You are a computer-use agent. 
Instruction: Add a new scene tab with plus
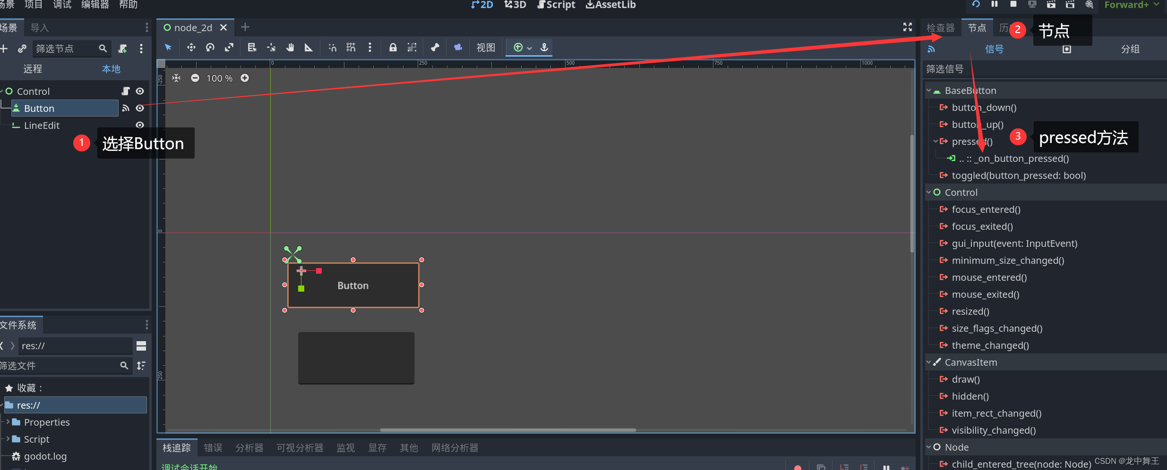tap(245, 27)
